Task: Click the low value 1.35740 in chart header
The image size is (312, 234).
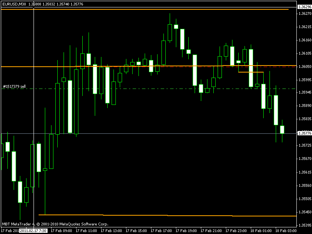Action: pyautogui.click(x=63, y=4)
